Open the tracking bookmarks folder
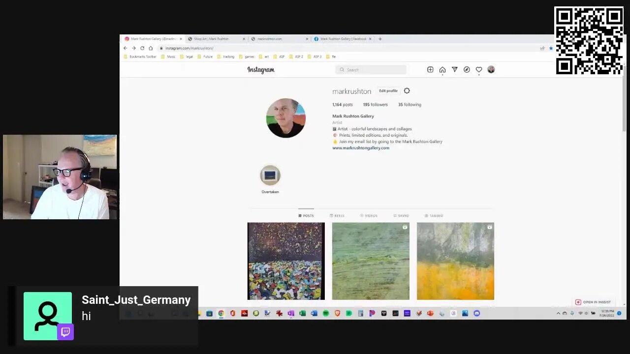Screen dimensions: 630x354 tap(226, 57)
